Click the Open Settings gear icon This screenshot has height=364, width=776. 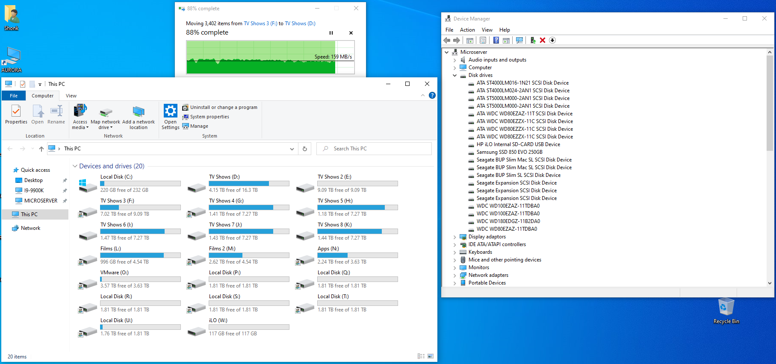pyautogui.click(x=171, y=111)
